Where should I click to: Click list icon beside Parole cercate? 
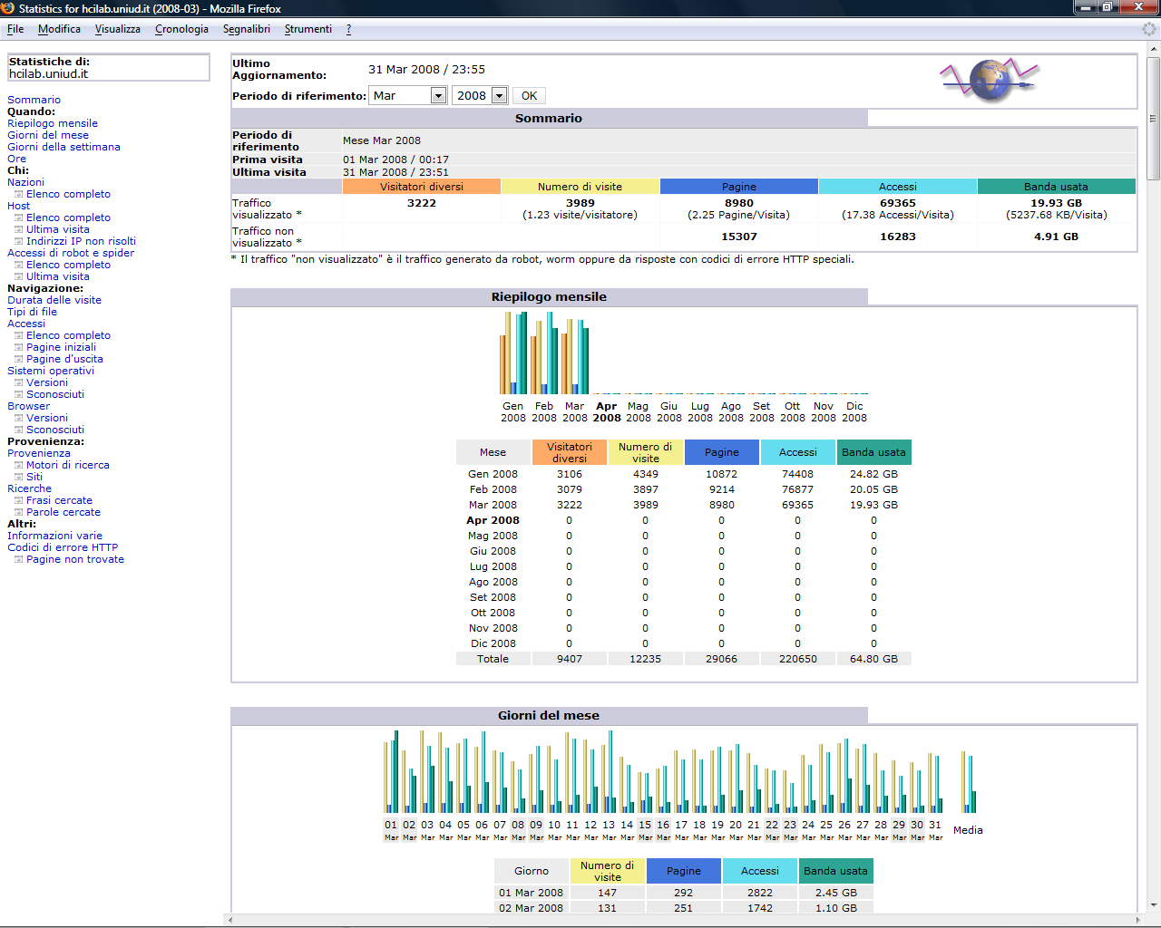pyautogui.click(x=18, y=513)
